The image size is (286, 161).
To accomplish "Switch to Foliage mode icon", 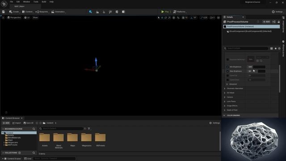I will pos(104,12).
